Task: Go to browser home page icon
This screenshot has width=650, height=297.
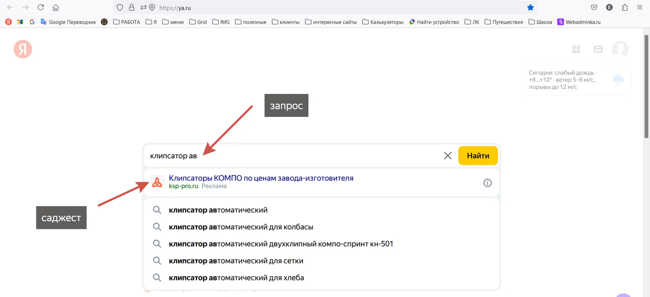Action: tap(56, 7)
